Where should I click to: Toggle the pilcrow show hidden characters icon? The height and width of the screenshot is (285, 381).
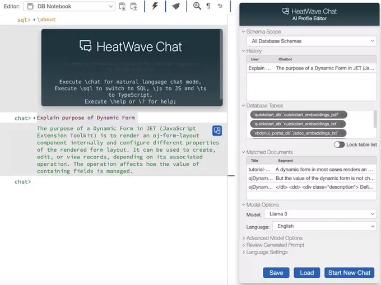point(208,6)
